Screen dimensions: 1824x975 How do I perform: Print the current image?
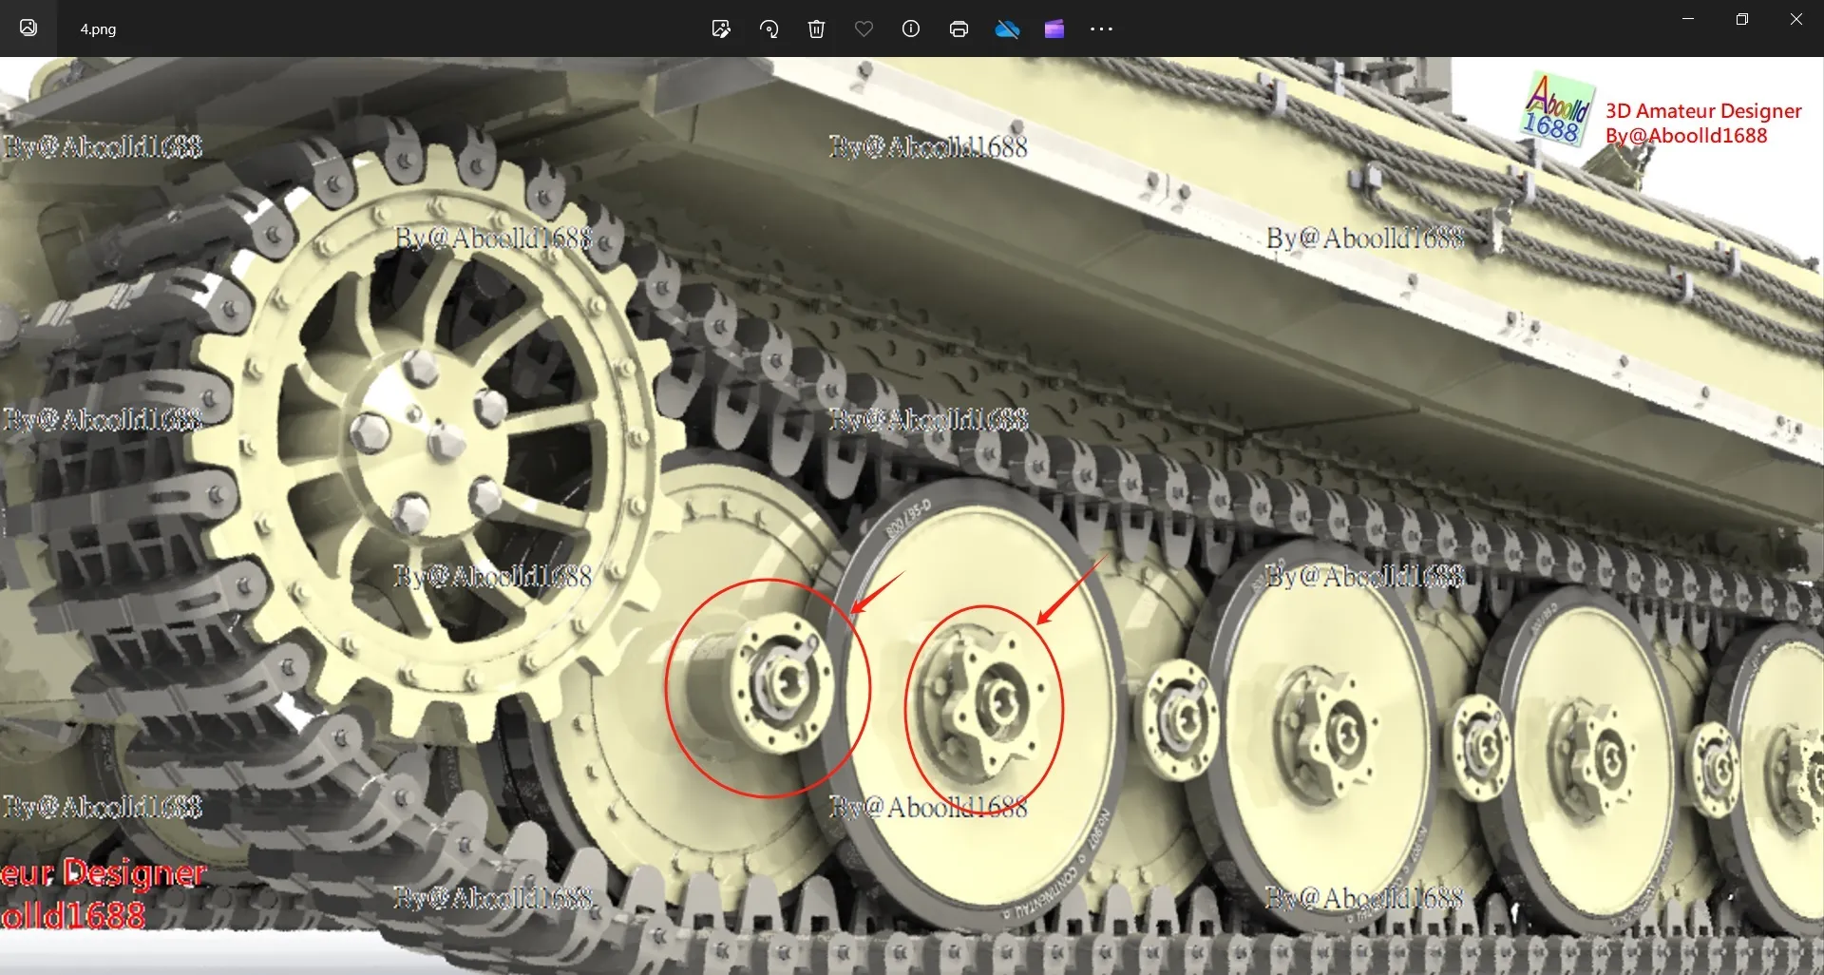pyautogui.click(x=959, y=29)
